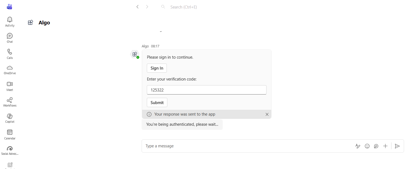415x169 pixels.
Task: Click the verification code input field
Action: point(207,90)
